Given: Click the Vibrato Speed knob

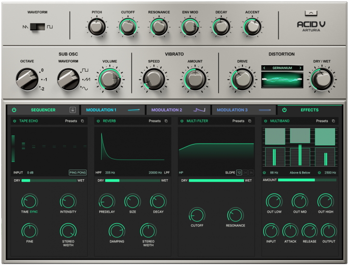Looking at the screenshot, I should [154, 79].
